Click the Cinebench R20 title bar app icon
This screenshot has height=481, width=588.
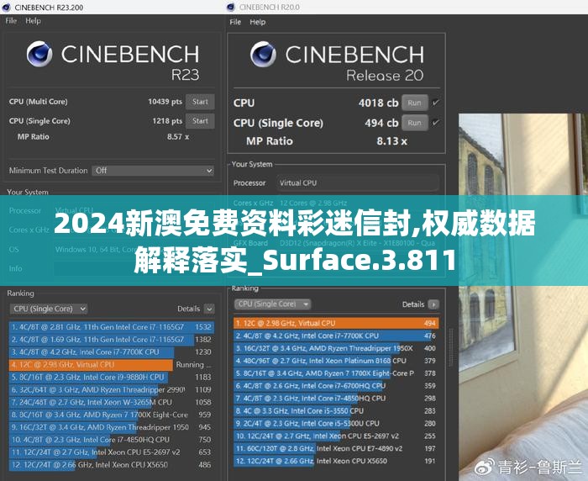(x=231, y=7)
